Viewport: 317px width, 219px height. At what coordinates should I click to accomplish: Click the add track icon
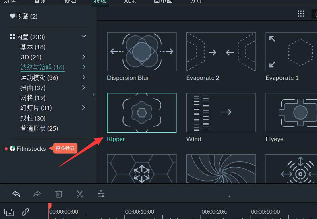pos(9,212)
